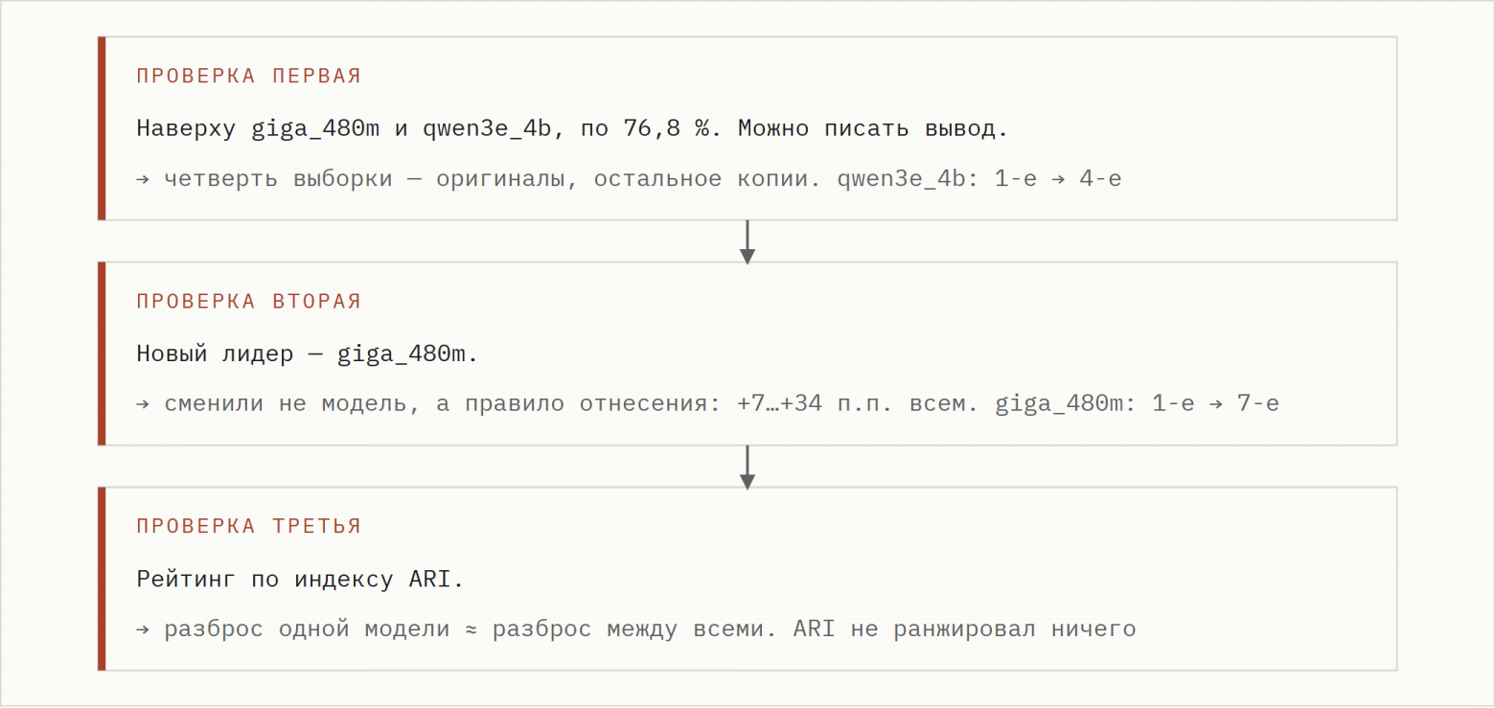Select the arrow between first and second cards
Image resolution: width=1495 pixels, height=708 pixels.
(747, 241)
